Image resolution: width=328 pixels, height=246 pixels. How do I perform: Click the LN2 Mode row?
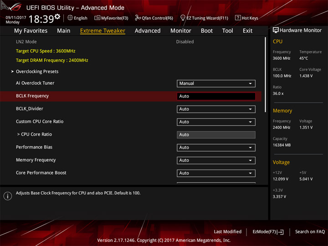131,41
